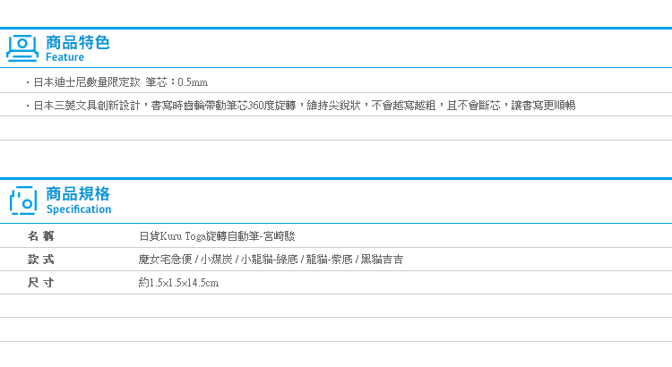The image size is (672, 367).
Task: Click the 款式 row label
Action: (x=41, y=260)
